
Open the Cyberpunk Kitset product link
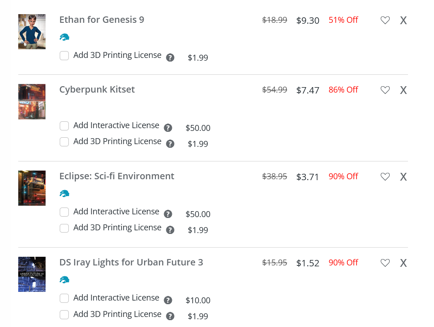[97, 90]
